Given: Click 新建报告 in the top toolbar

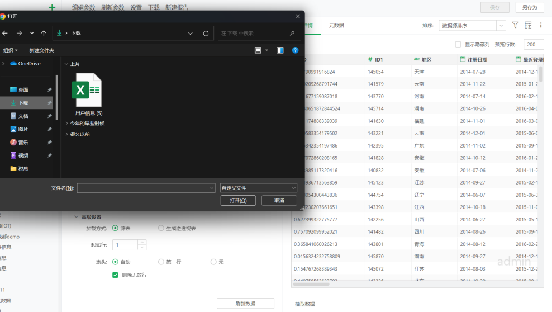Looking at the screenshot, I should pos(177,7).
